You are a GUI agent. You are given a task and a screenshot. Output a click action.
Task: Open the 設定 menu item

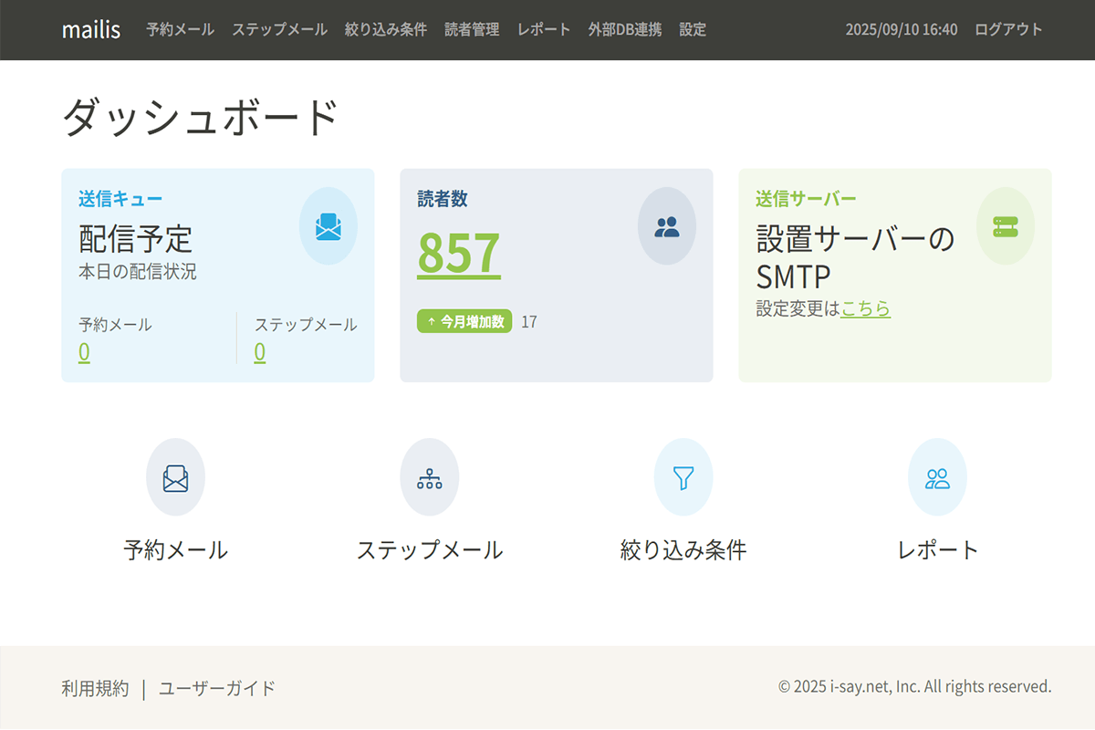tap(693, 29)
